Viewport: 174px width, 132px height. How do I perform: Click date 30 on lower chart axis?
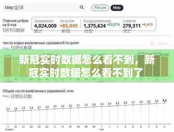pyautogui.click(x=94, y=126)
